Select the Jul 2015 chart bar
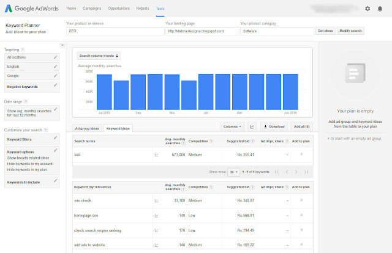This screenshot has width=392, height=253. (x=104, y=92)
